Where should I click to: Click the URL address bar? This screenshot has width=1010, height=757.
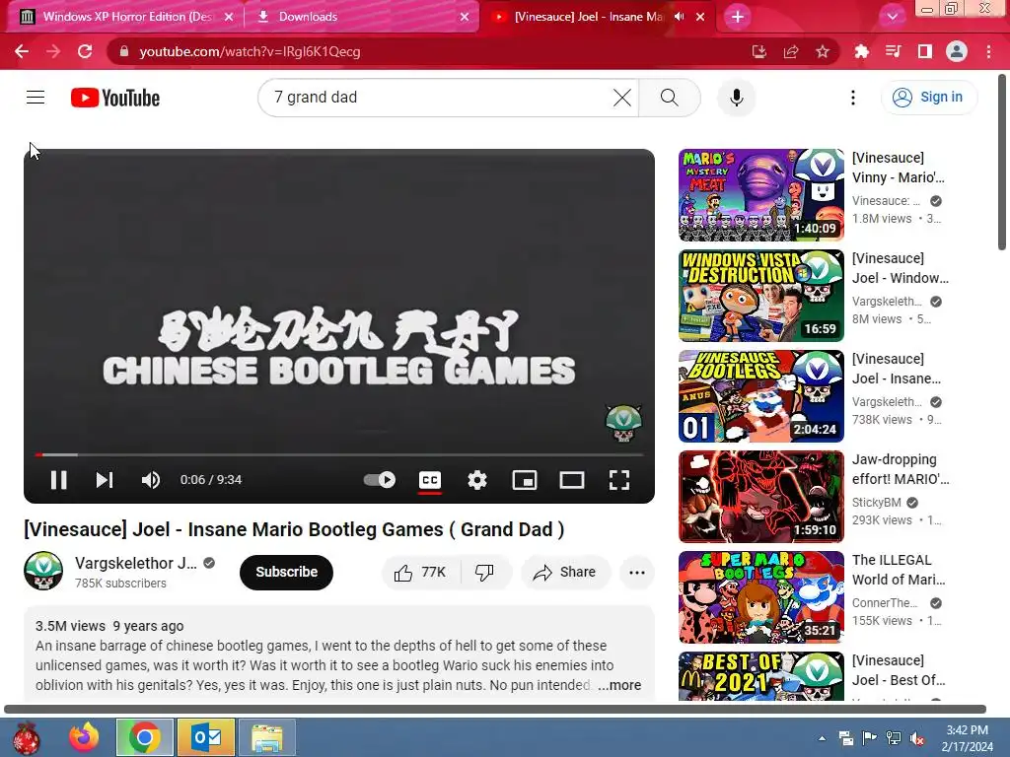[425, 51]
